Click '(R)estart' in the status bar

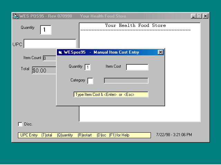point(85,135)
